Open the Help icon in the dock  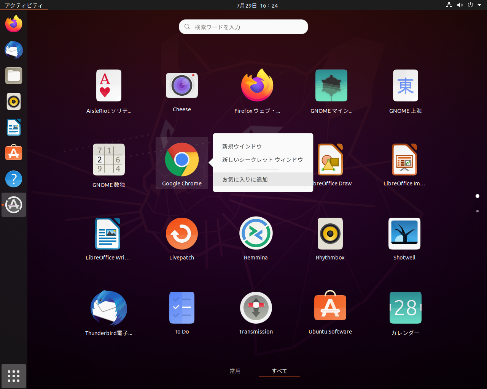coord(14,179)
